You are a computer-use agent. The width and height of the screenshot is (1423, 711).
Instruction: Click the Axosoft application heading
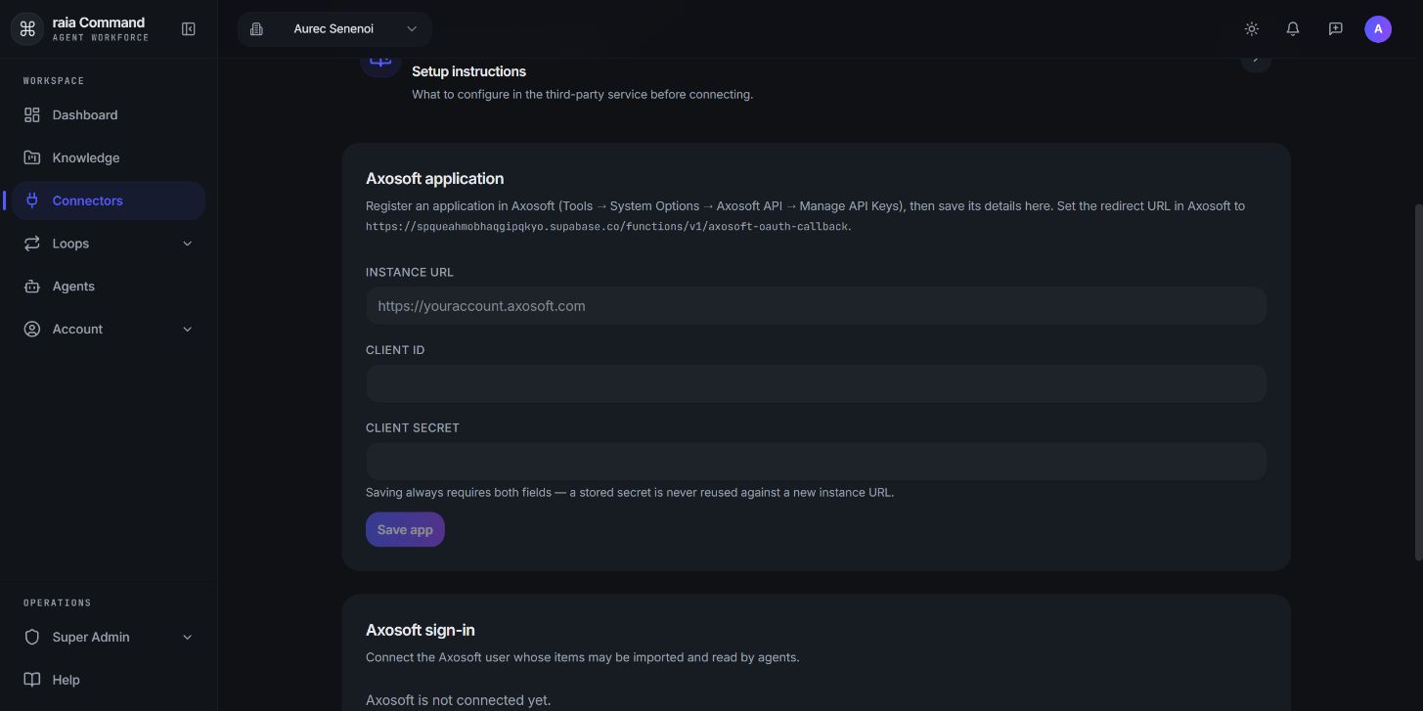[x=434, y=178]
